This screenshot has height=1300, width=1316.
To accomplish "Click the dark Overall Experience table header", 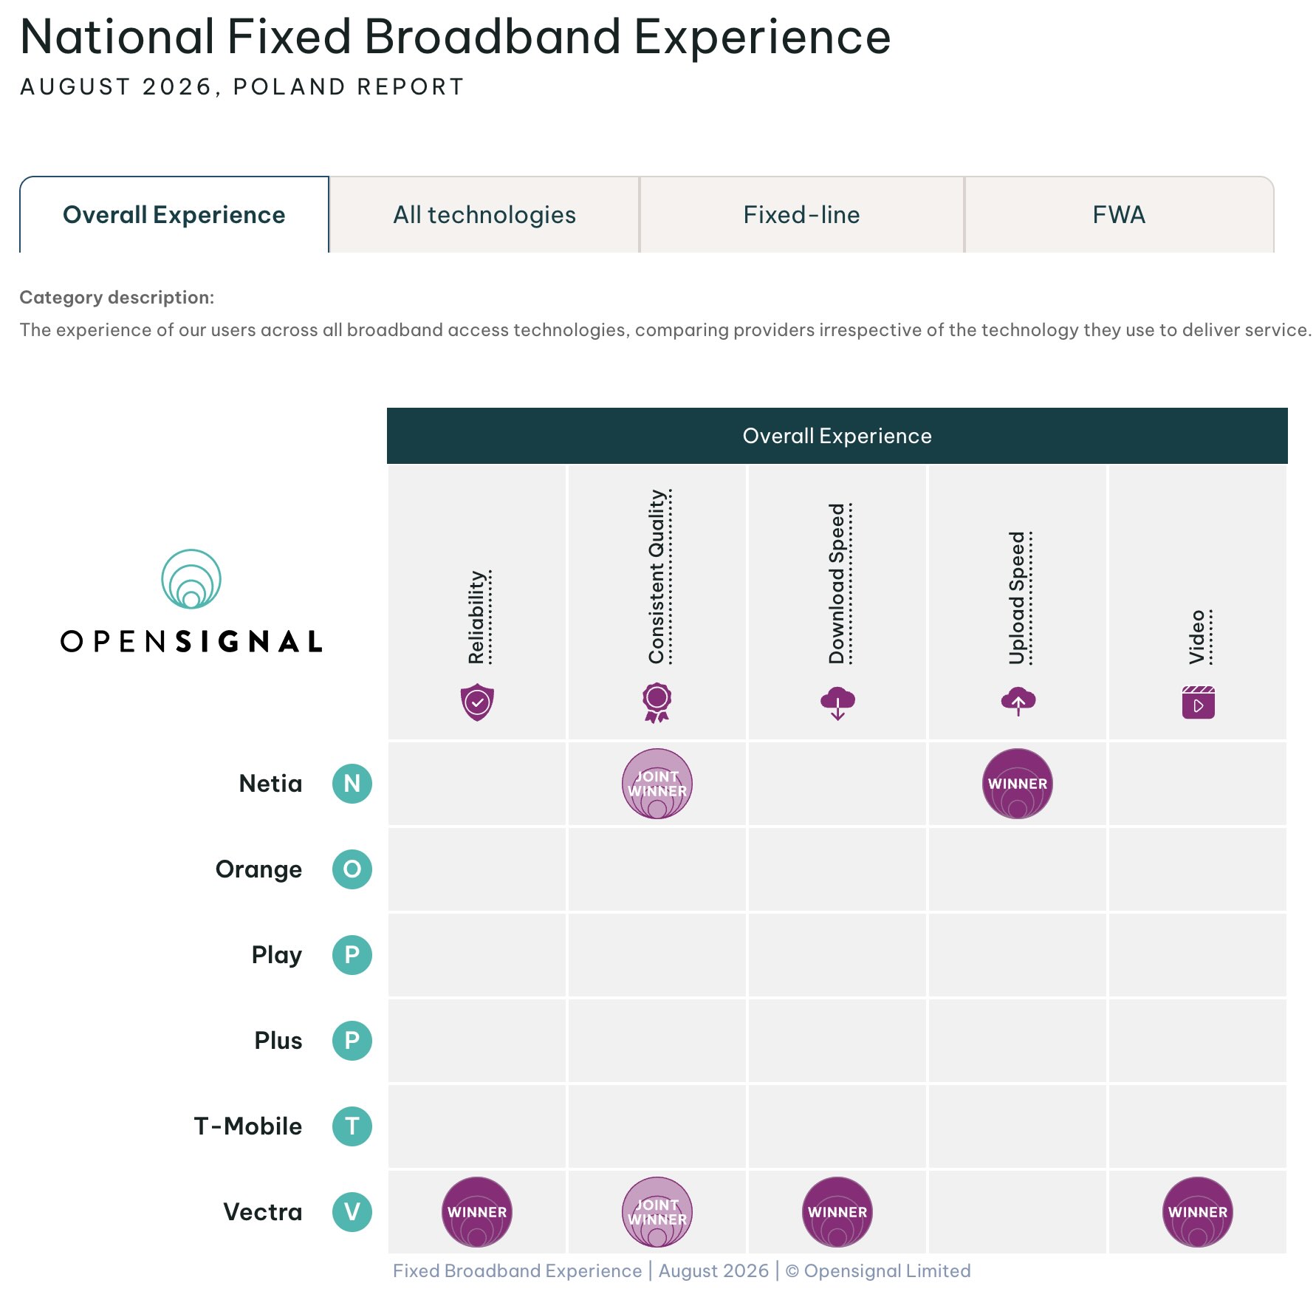I will pyautogui.click(x=837, y=436).
